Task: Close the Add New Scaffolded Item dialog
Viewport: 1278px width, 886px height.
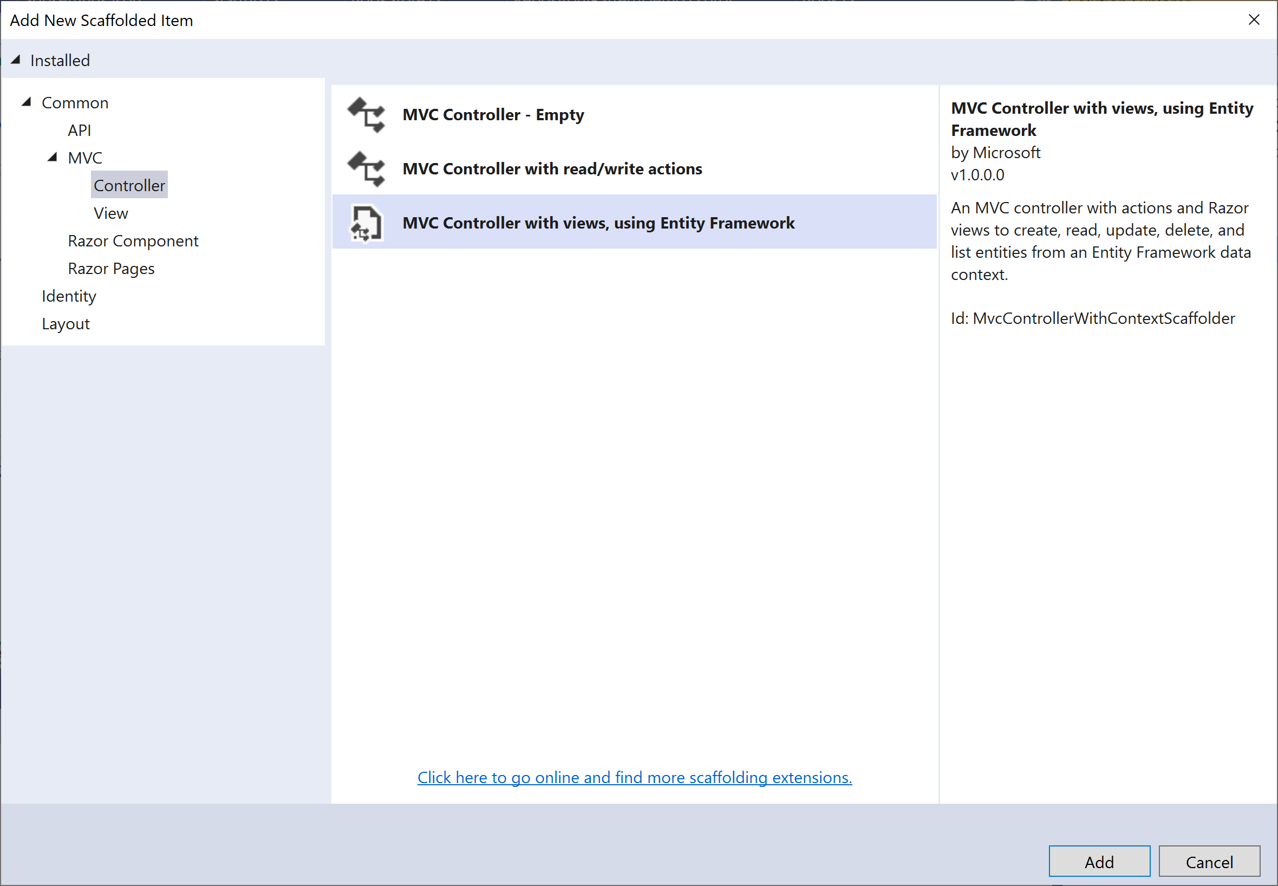Action: [1253, 20]
